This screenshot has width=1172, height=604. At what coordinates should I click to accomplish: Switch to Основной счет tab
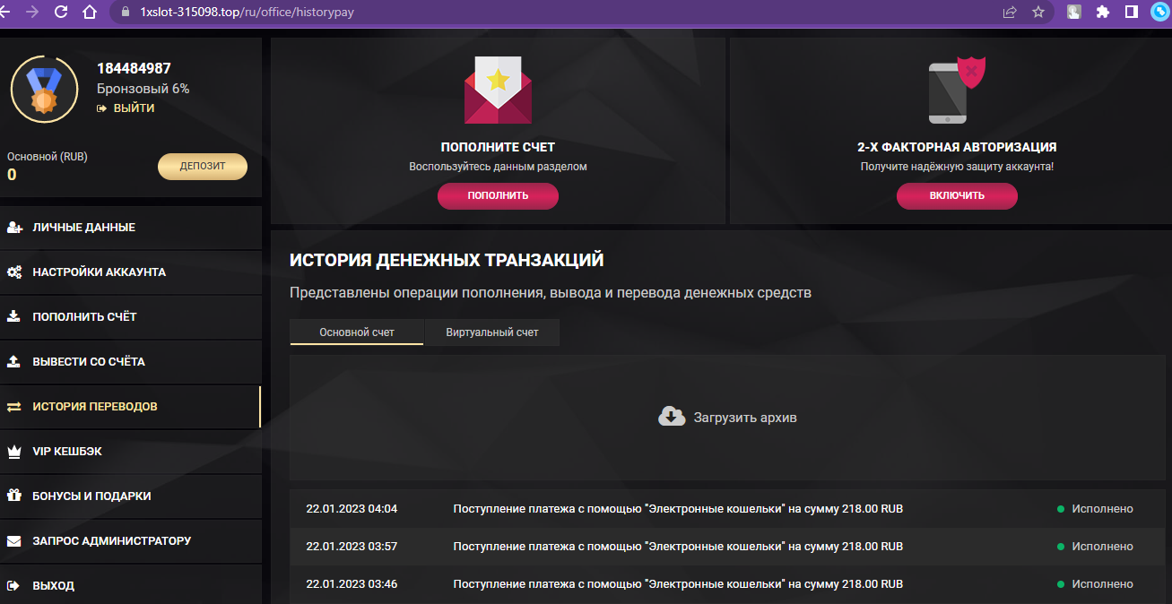tap(357, 332)
